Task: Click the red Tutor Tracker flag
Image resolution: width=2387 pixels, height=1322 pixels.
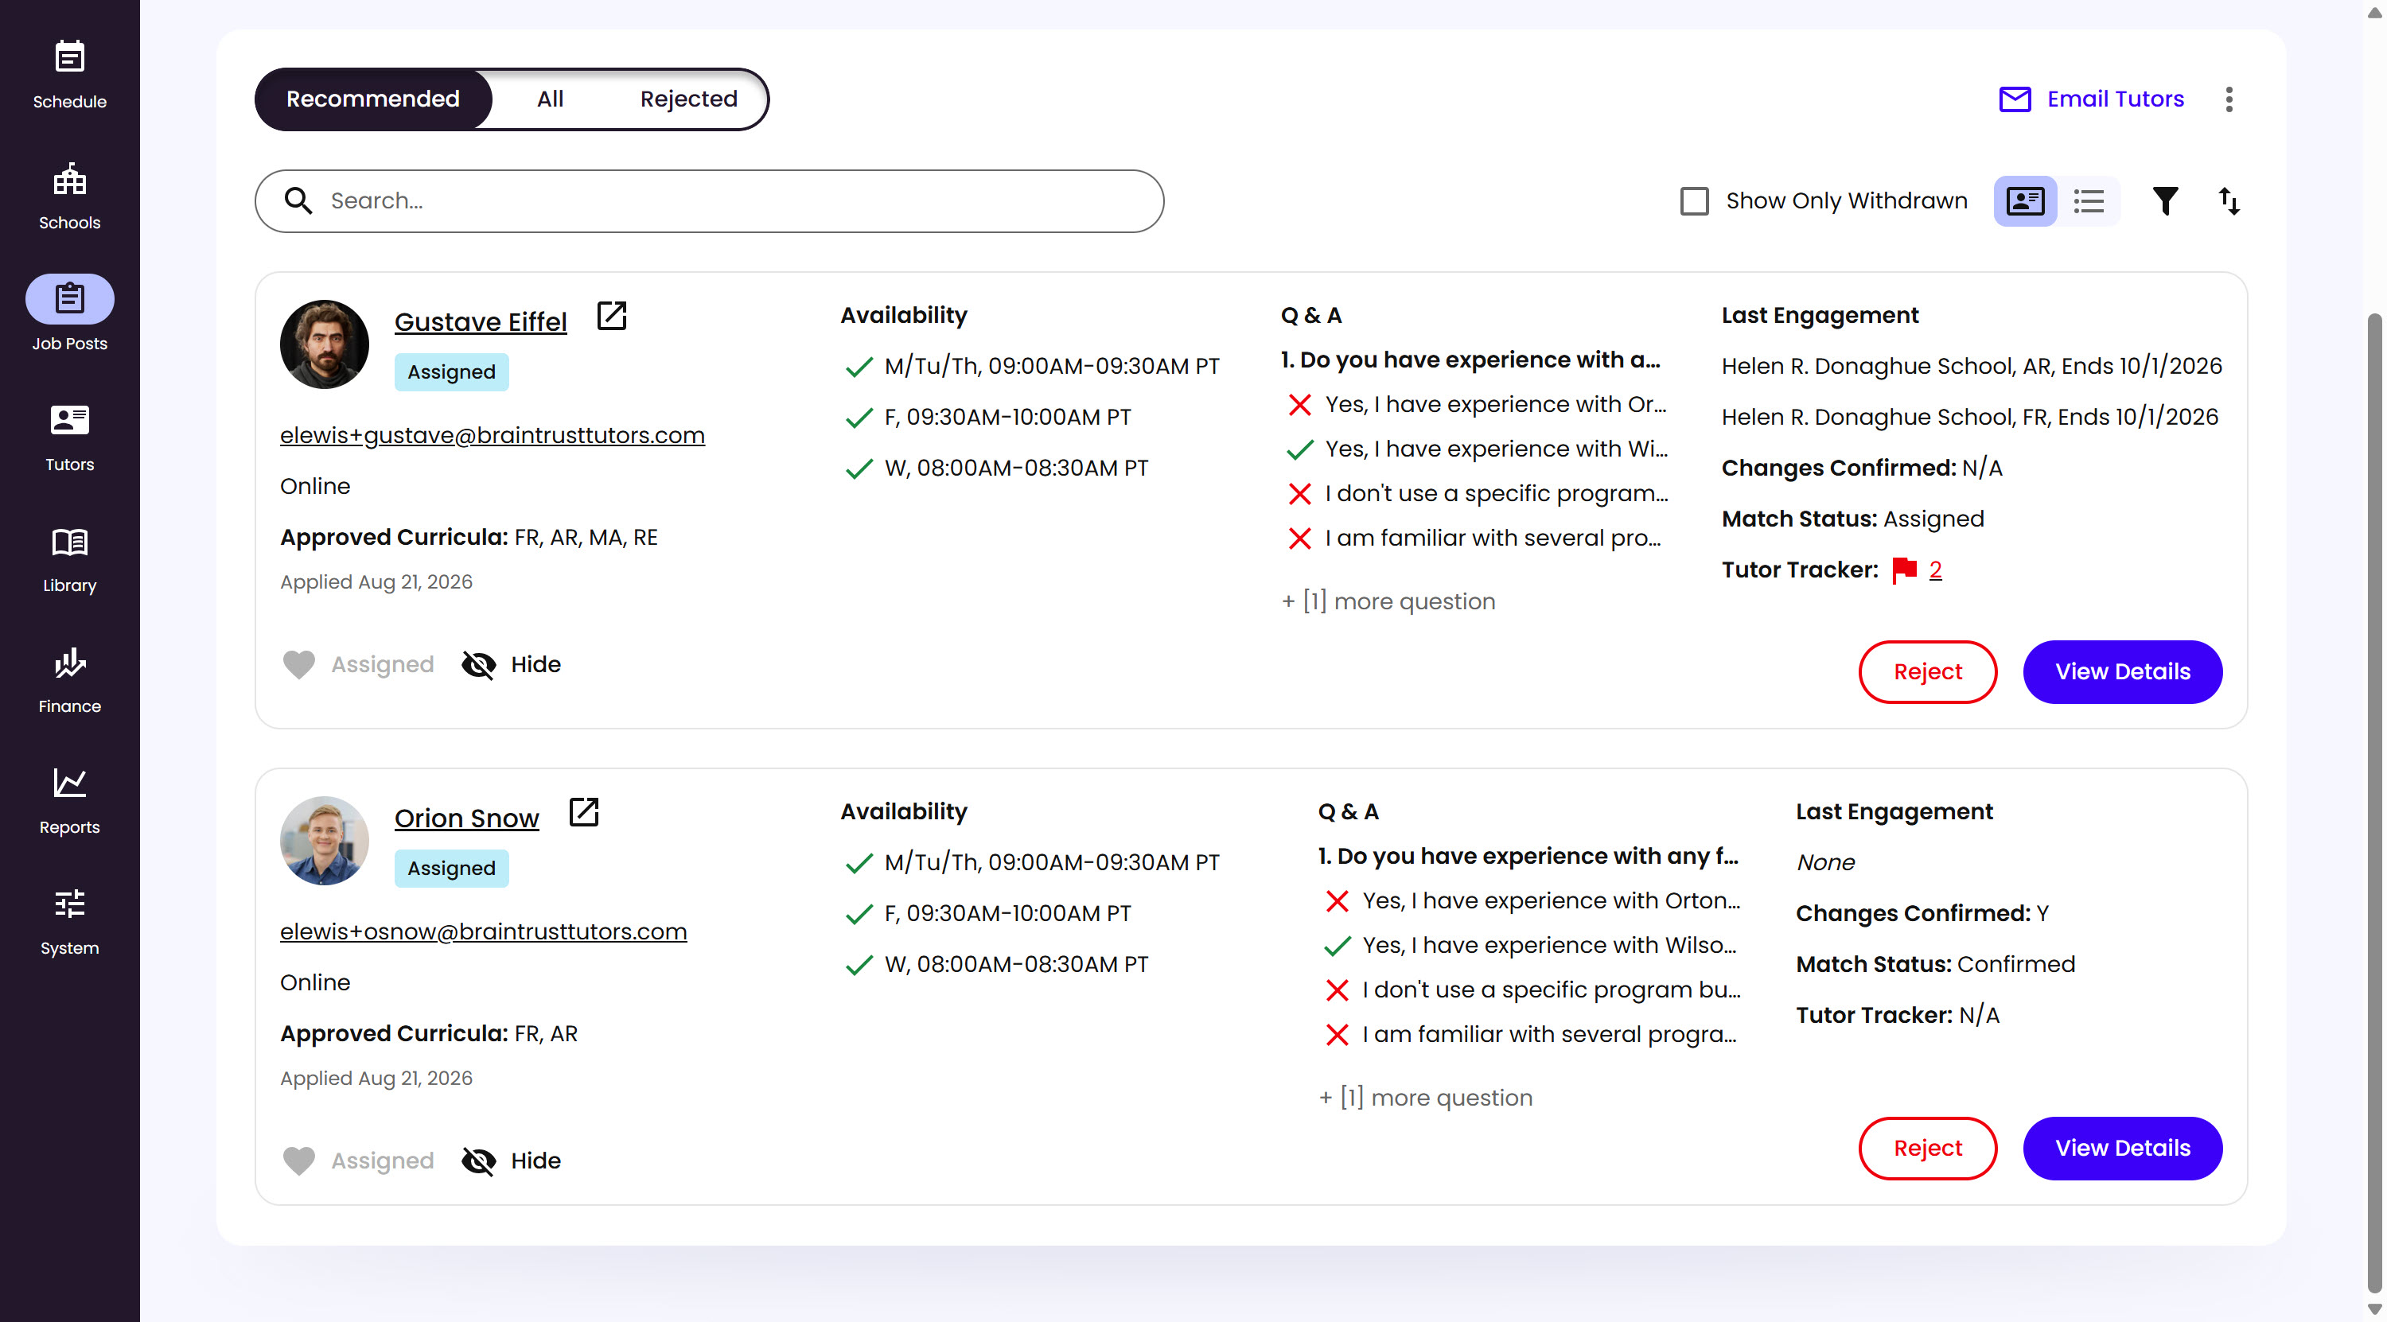Action: (x=1904, y=570)
